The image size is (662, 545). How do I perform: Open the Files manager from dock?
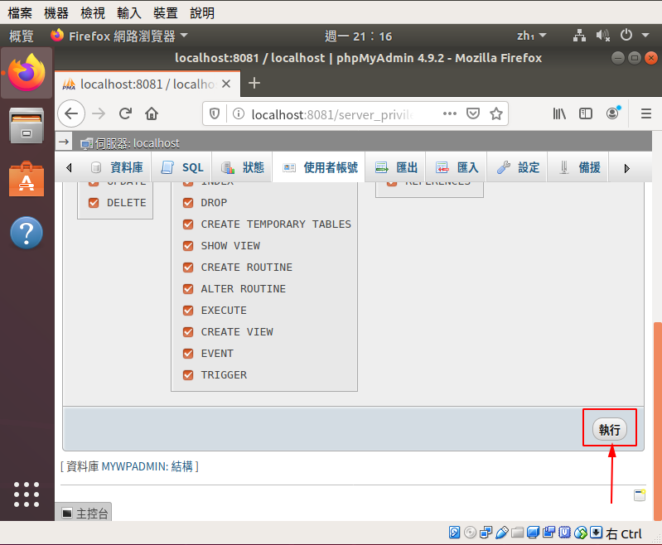tap(27, 125)
